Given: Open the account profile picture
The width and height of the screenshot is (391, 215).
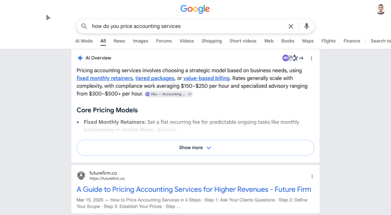Looking at the screenshot, I should pyautogui.click(x=381, y=9).
